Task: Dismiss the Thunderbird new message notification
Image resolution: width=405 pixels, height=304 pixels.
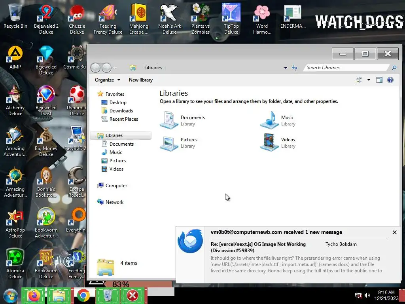Action: pos(394,232)
